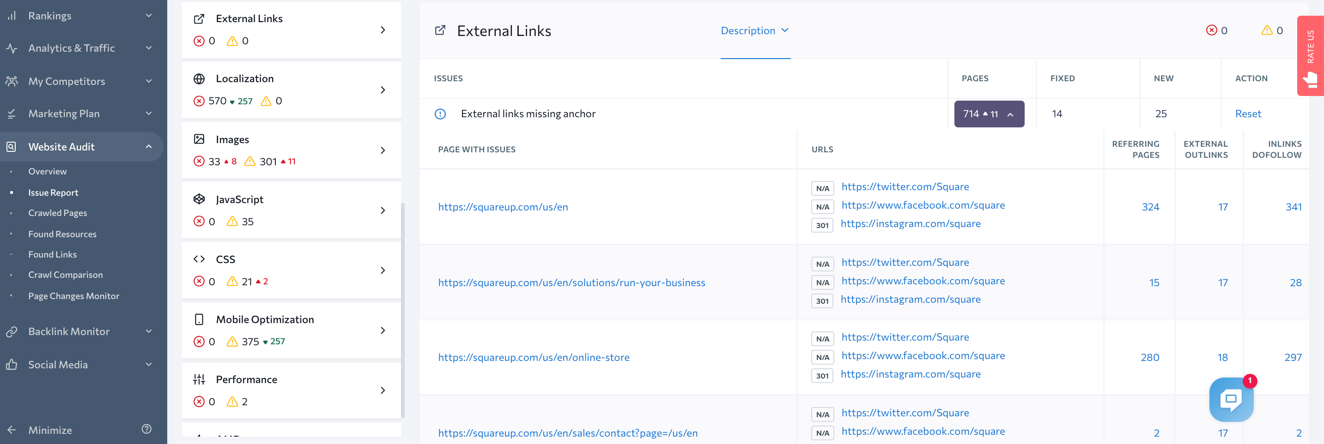Open the run-your-business page link
This screenshot has height=444, width=1324.
[x=571, y=282]
